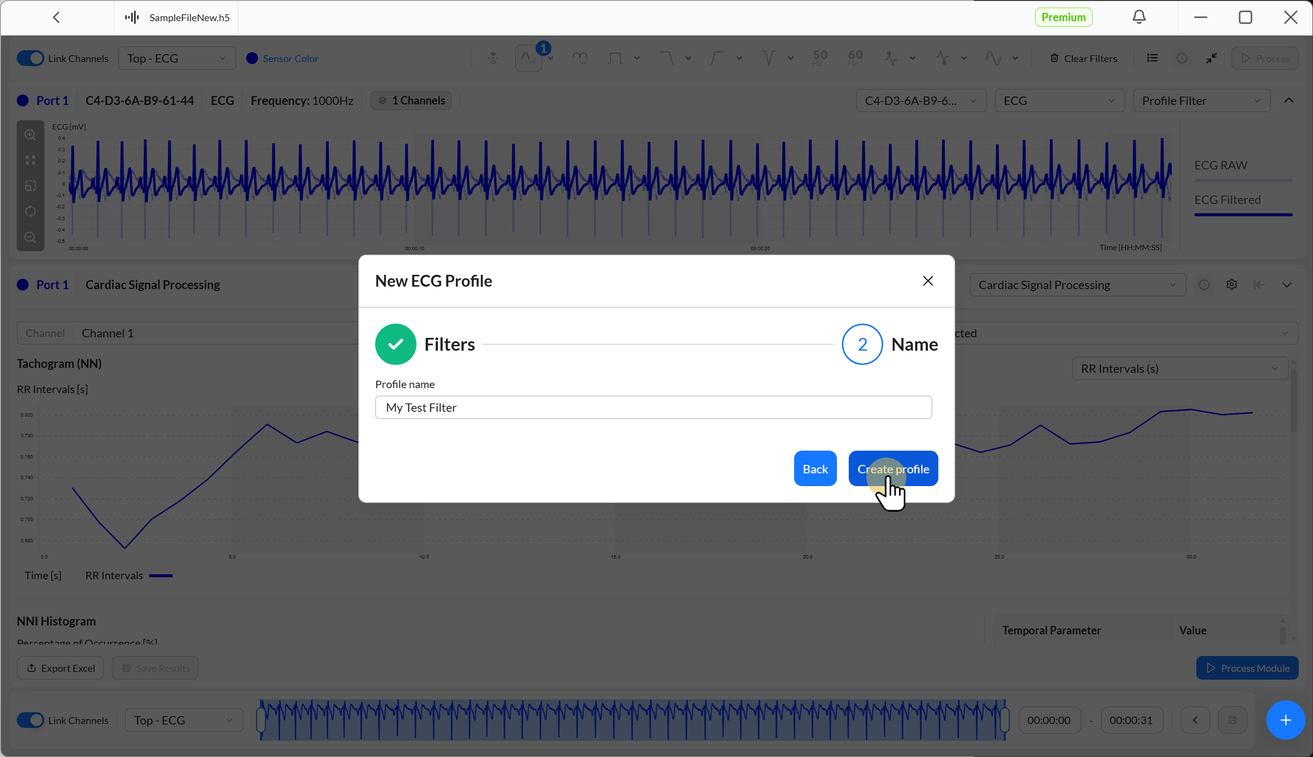The width and height of the screenshot is (1313, 757).
Task: Click the collapse arrows icon in toolbar
Action: [x=1211, y=58]
